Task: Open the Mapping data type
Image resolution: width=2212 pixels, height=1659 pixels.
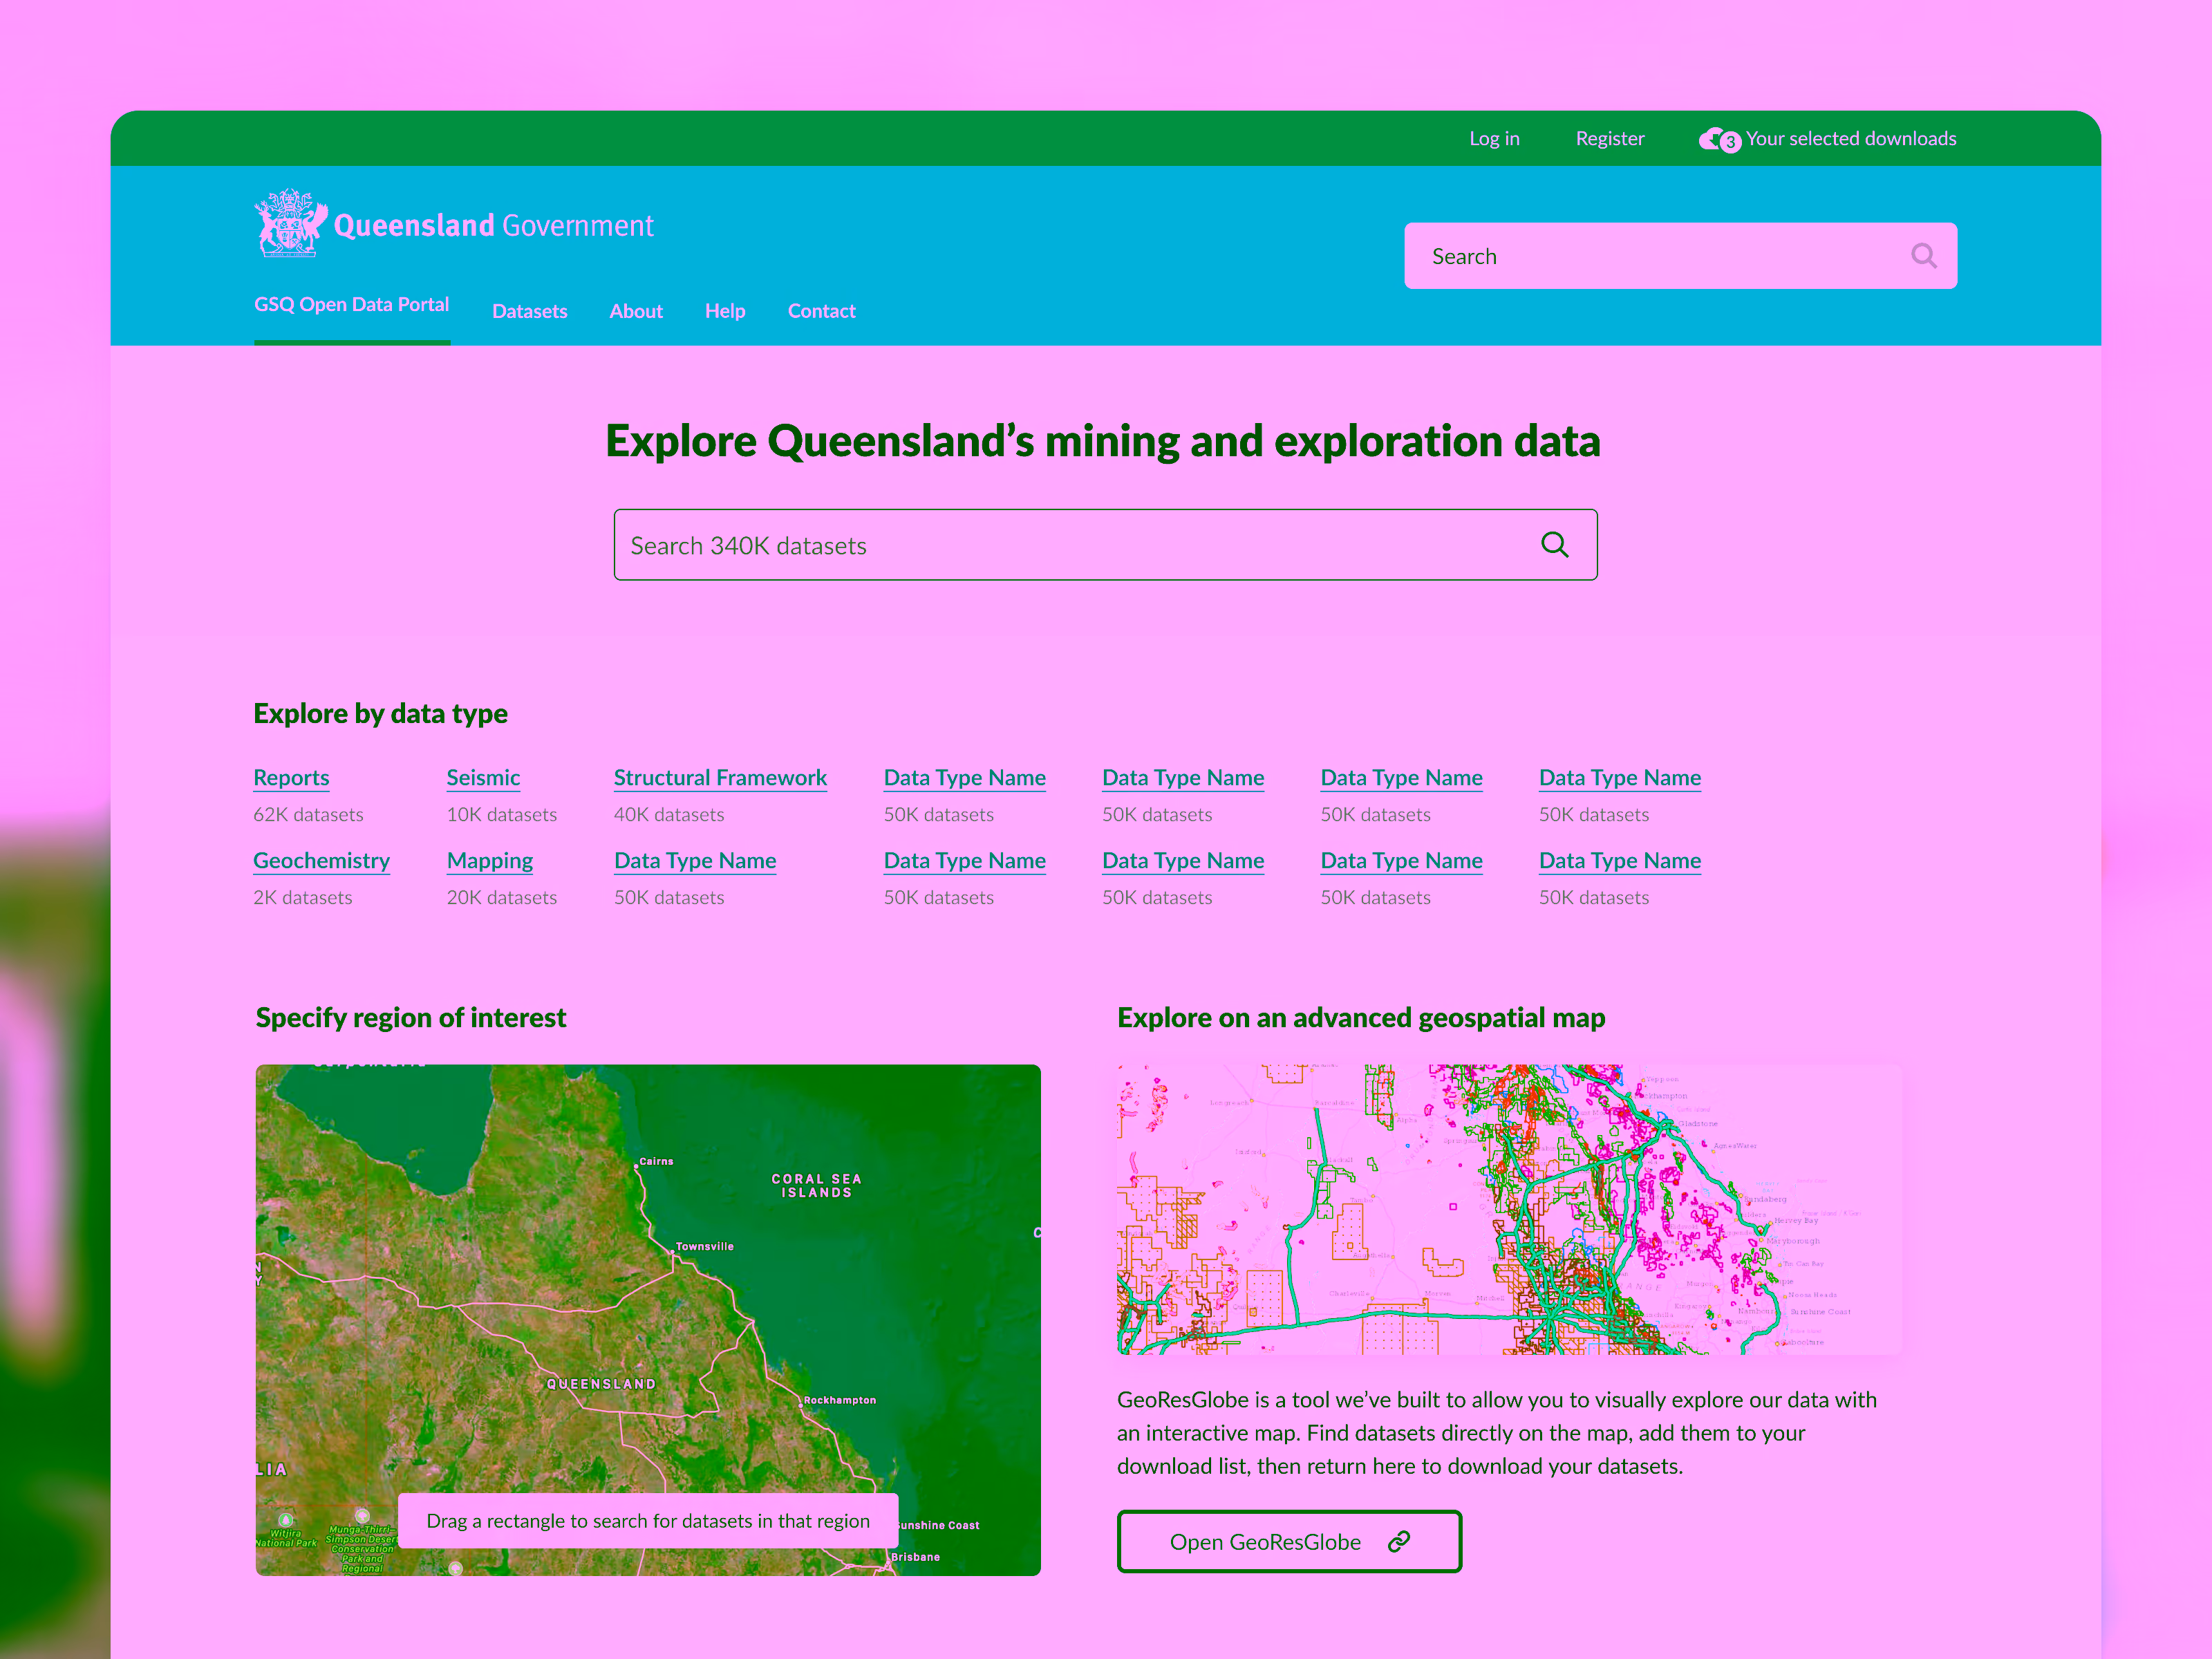Action: click(489, 860)
